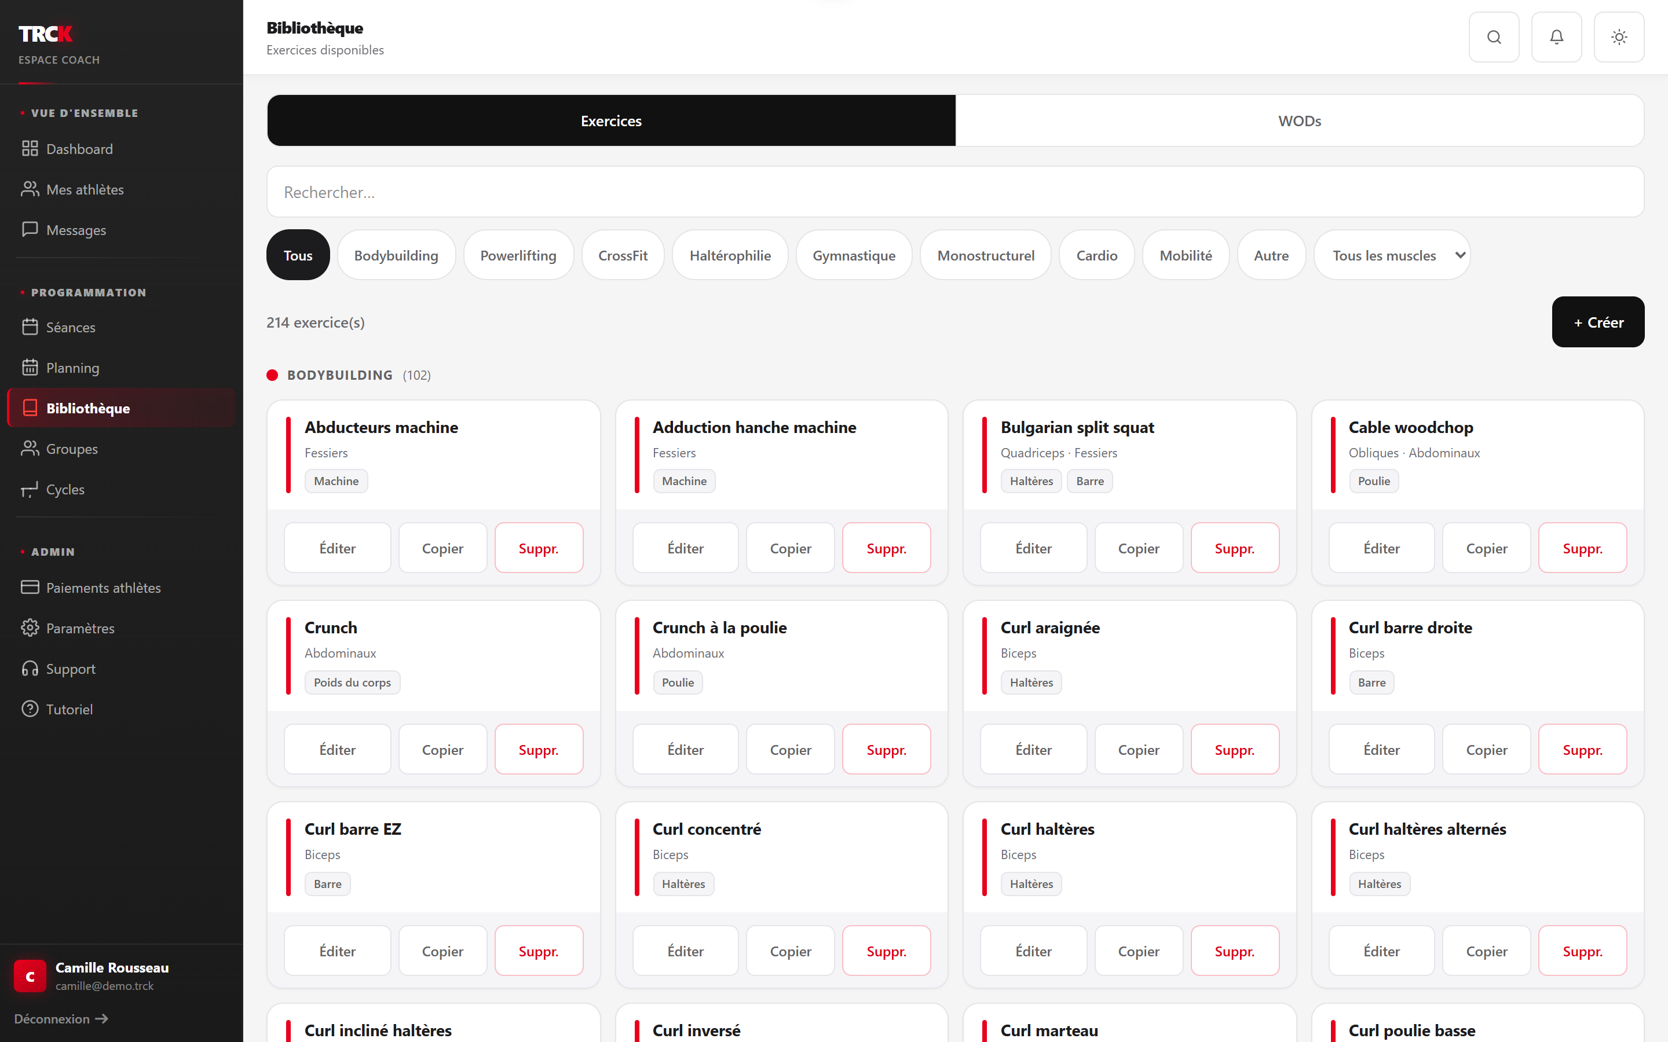Screen dimensions: 1668x1042
Task: Edit the Curl concentré exercise
Action: [x=685, y=951]
